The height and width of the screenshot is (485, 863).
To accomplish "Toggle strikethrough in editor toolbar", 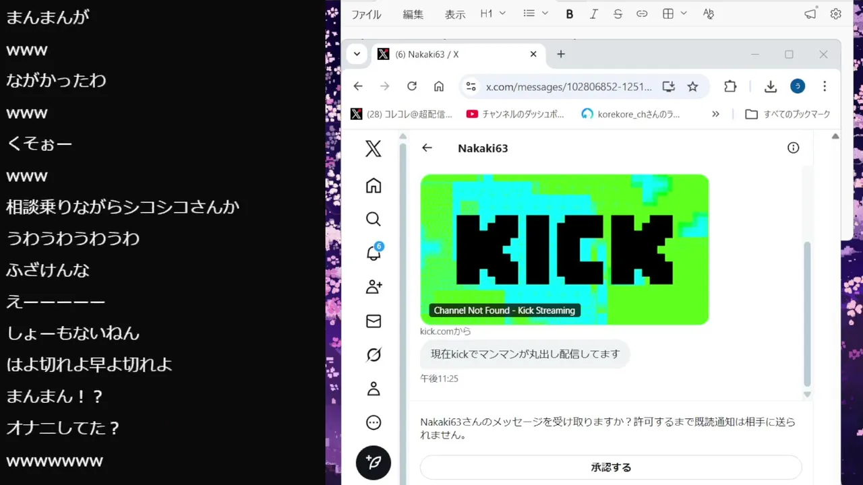I will tap(618, 13).
